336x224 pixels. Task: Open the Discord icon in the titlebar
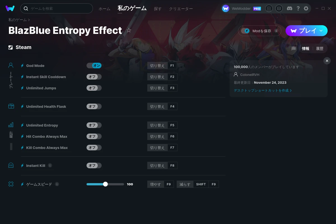(x=290, y=8)
